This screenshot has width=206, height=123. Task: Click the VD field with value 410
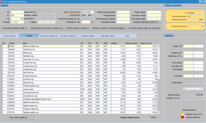(17, 19)
